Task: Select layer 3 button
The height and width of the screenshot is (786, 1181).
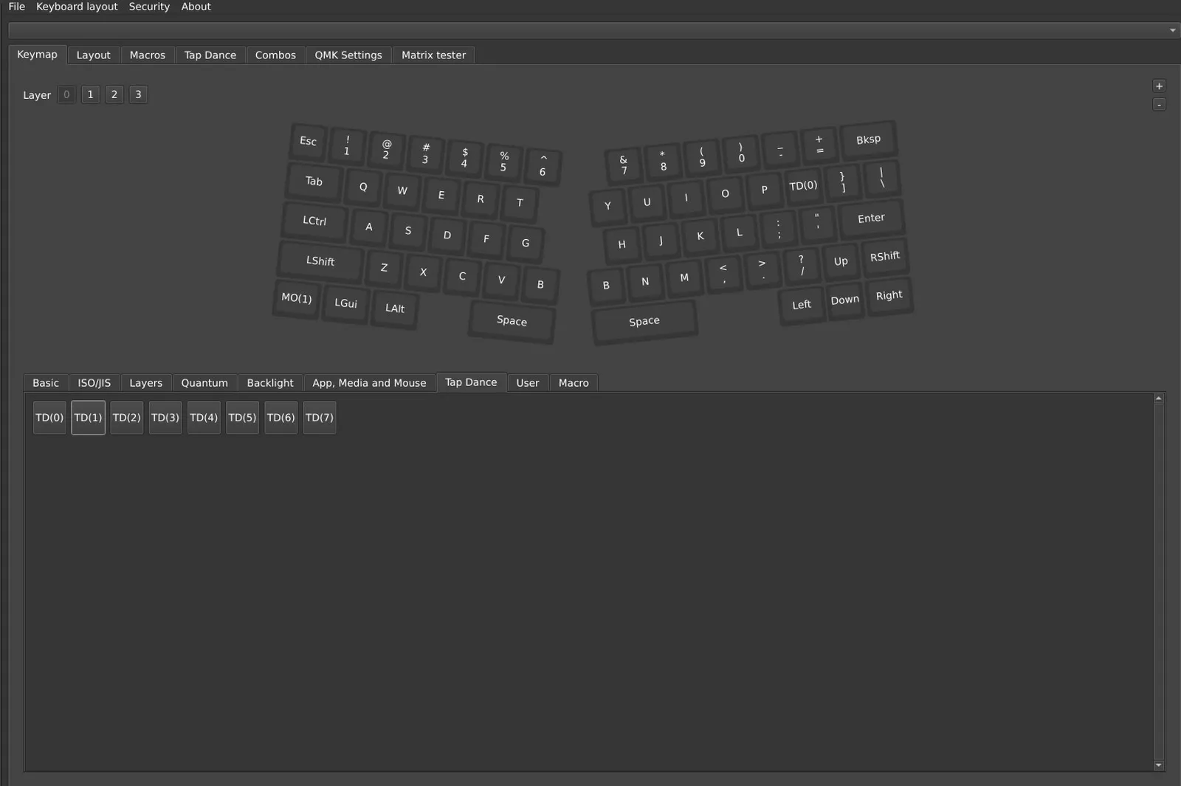Action: tap(138, 94)
